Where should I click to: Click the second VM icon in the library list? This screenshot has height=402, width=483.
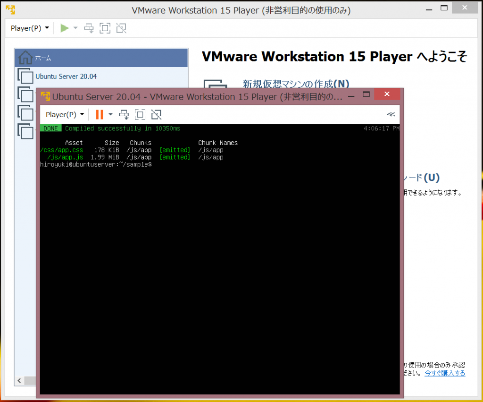[x=25, y=94]
